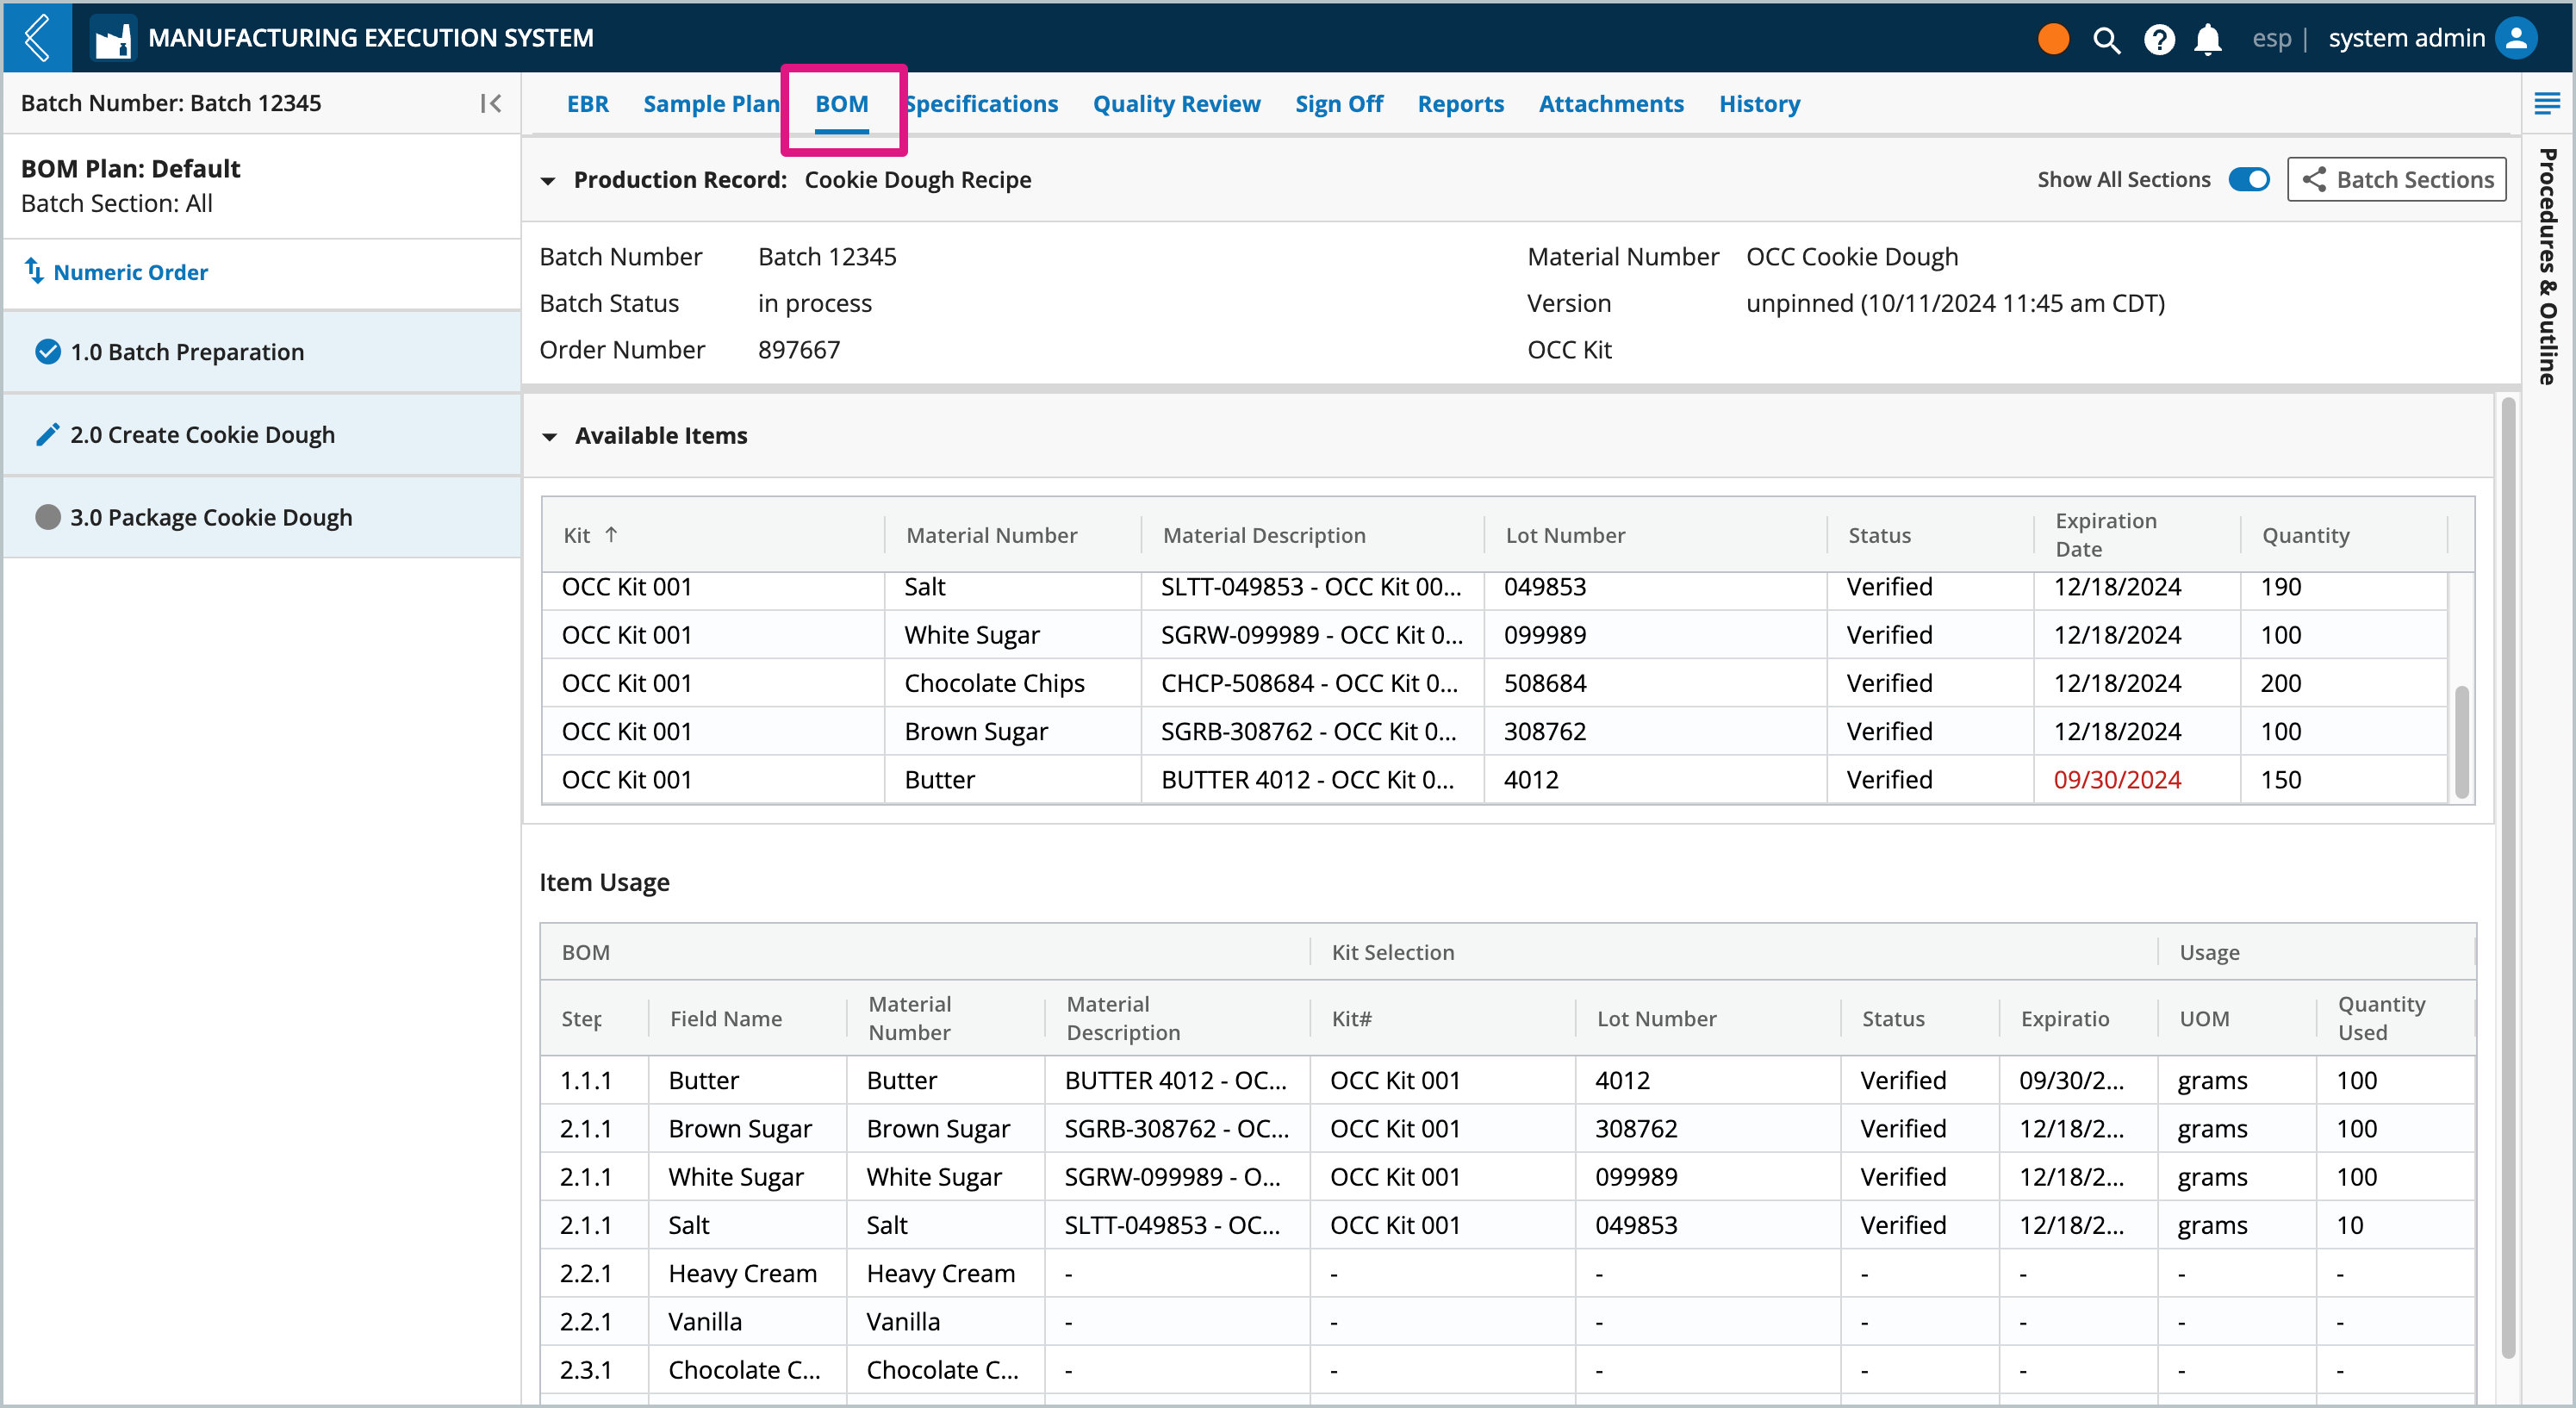Click lot number 508684 in Available Items
Image resolution: width=2576 pixels, height=1408 pixels.
pyautogui.click(x=1545, y=682)
